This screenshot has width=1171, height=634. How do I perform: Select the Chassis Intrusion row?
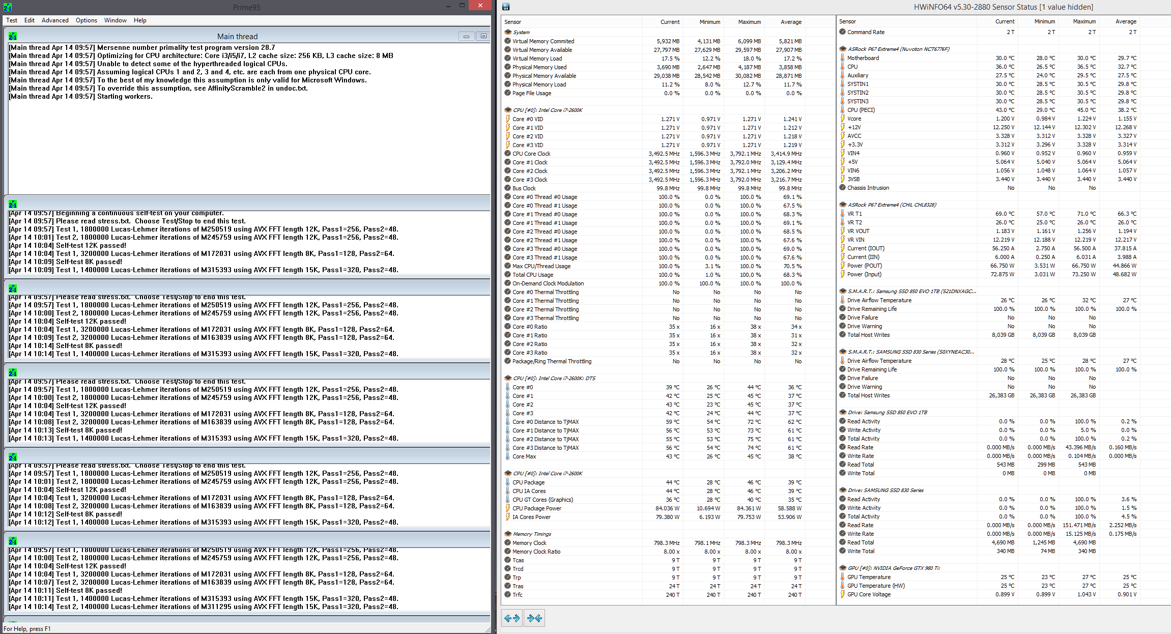[x=988, y=188]
